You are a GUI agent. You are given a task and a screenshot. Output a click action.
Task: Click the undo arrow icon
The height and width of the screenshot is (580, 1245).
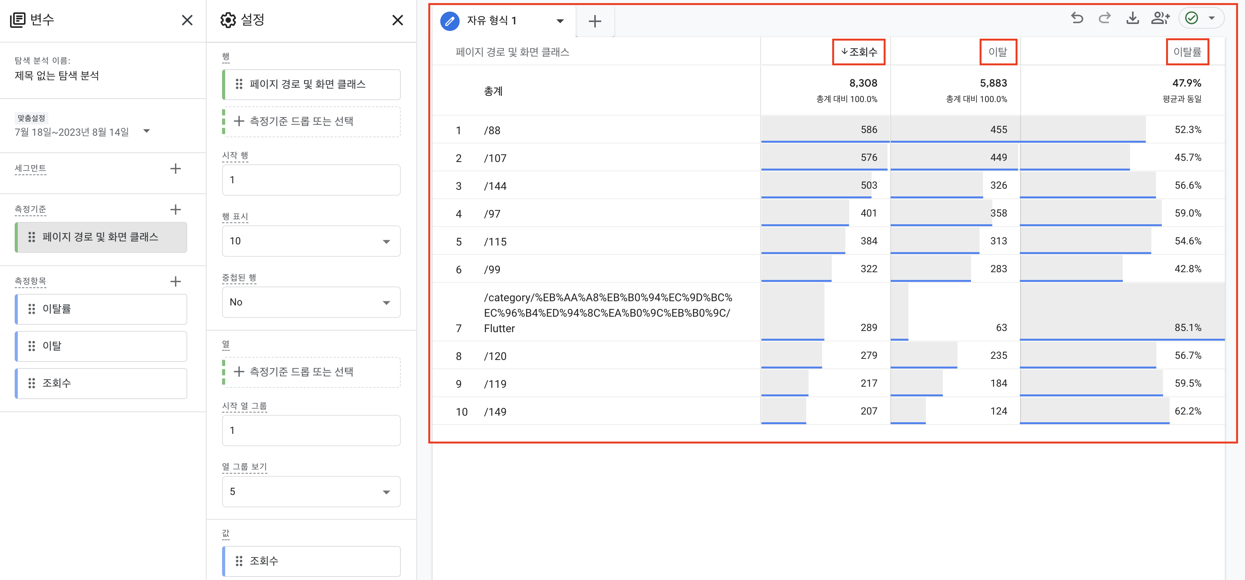point(1077,18)
